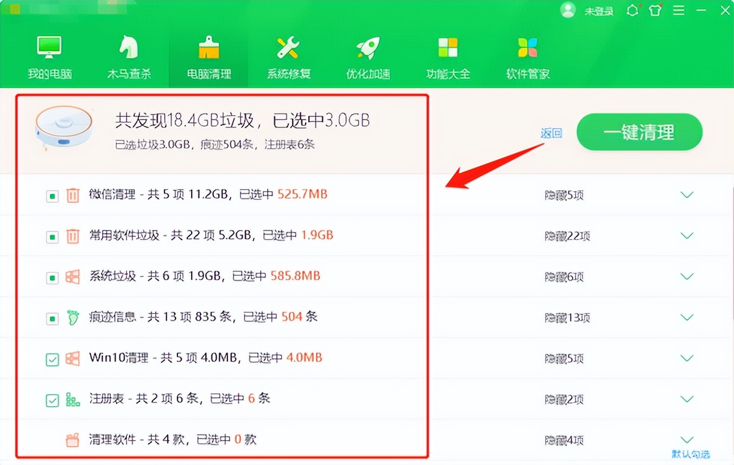
Task: Open the notification bell icon in title bar
Action: [x=632, y=10]
